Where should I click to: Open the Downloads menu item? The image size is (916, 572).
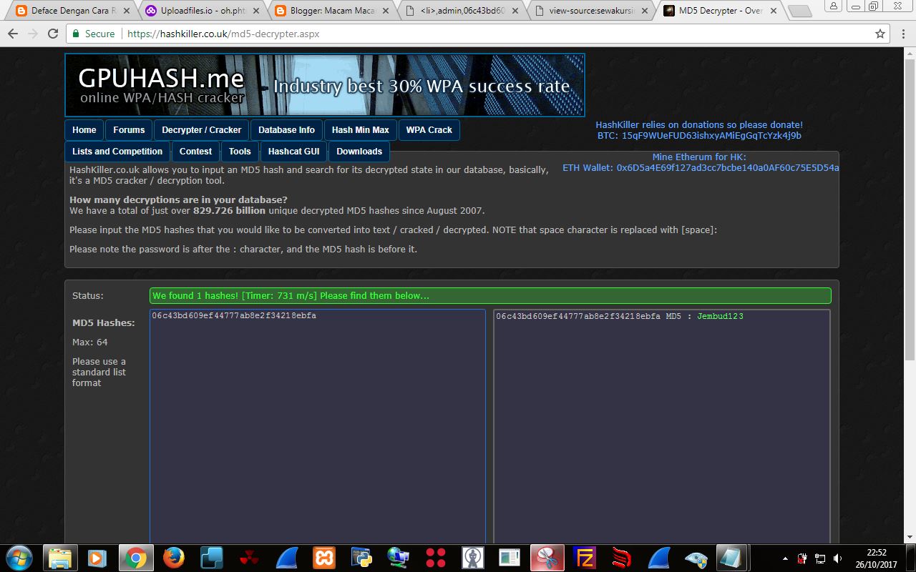[359, 152]
